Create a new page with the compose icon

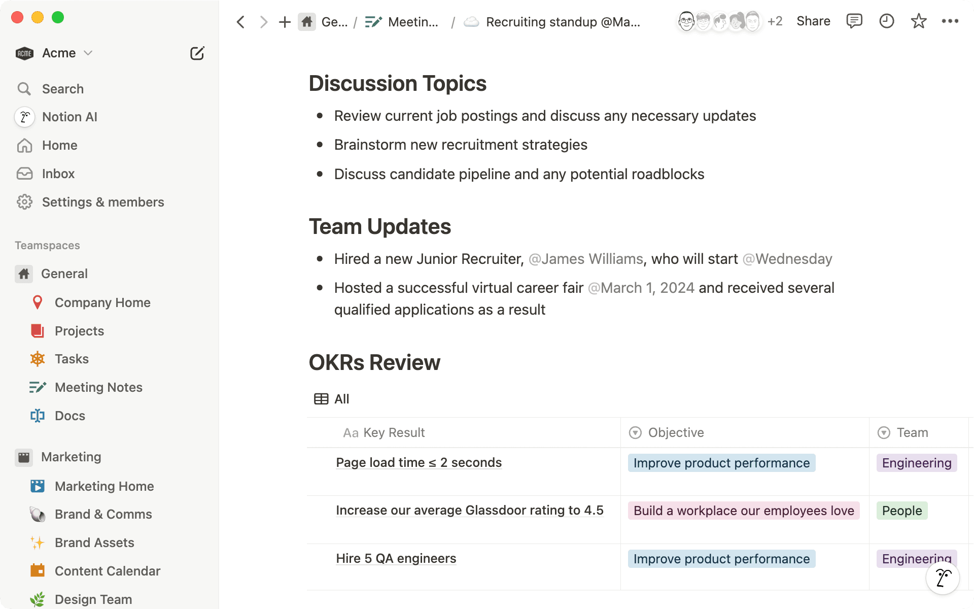coord(197,53)
